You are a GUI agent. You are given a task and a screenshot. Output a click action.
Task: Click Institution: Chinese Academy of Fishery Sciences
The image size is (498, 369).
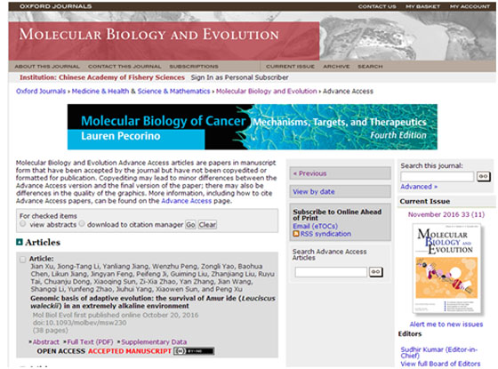coord(102,77)
